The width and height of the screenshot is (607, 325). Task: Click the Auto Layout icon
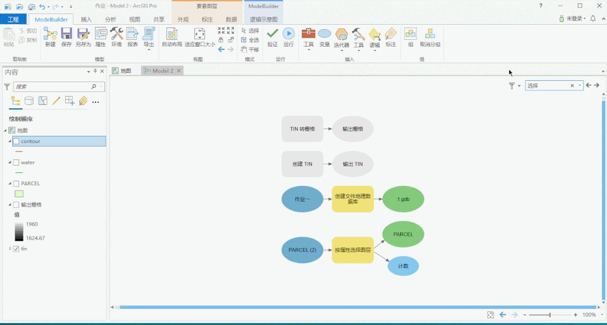pos(171,34)
